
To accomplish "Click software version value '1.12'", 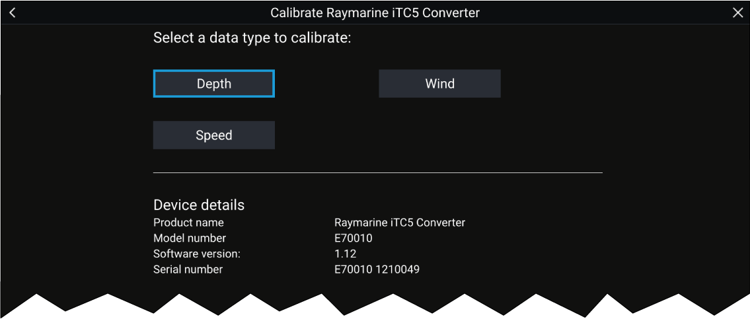I will coord(346,254).
